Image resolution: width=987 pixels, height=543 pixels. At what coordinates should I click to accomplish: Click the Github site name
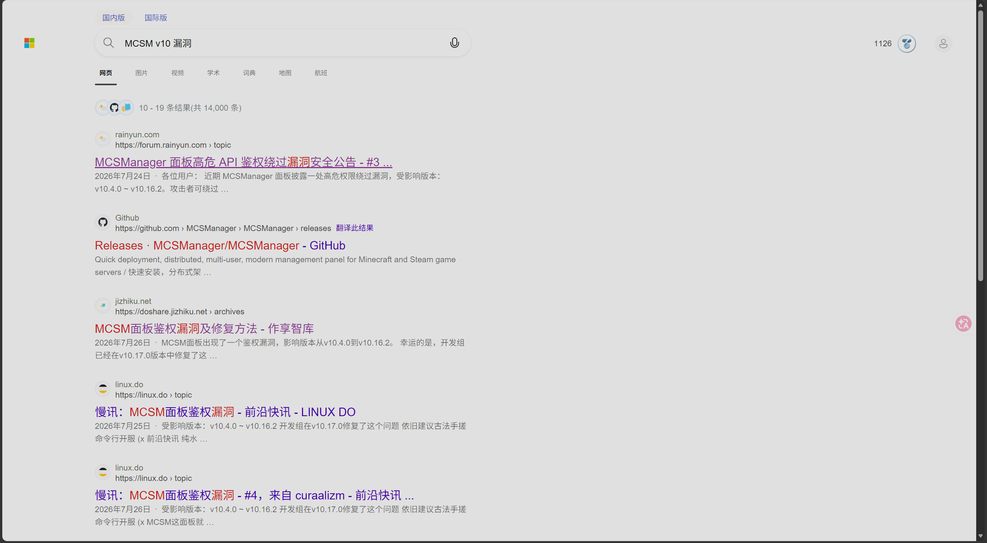coord(127,218)
